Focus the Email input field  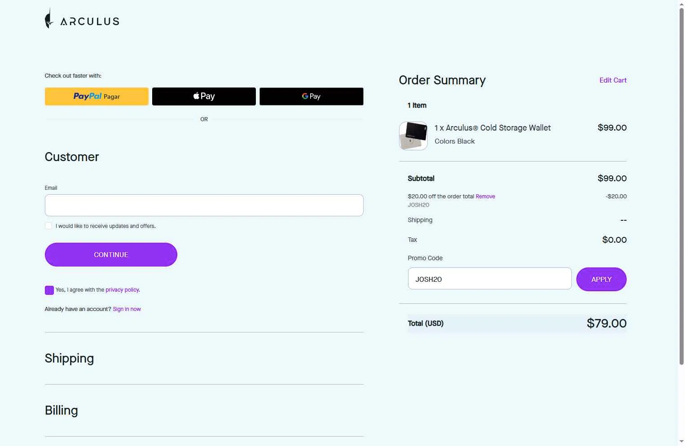204,205
